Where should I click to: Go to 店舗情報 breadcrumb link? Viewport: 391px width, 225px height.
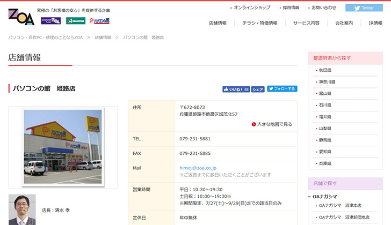tap(103, 37)
